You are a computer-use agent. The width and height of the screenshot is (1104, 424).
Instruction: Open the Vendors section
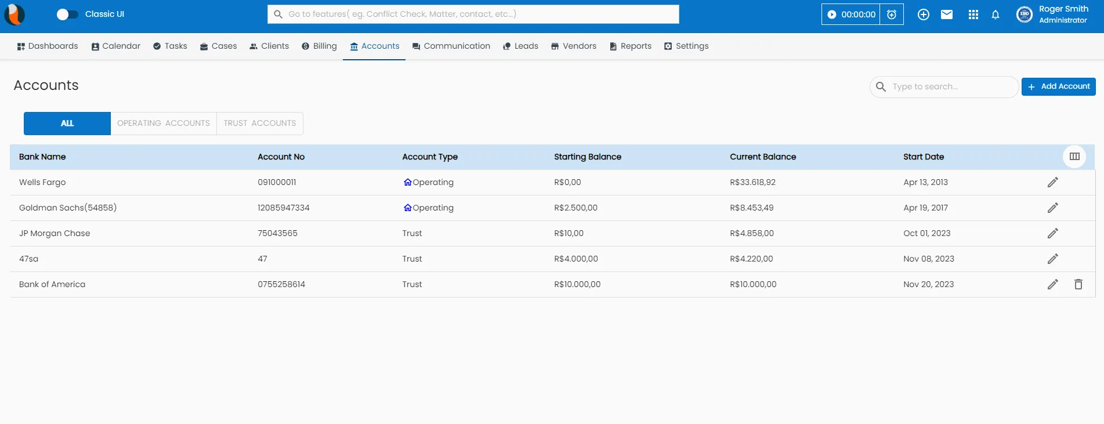tap(574, 46)
